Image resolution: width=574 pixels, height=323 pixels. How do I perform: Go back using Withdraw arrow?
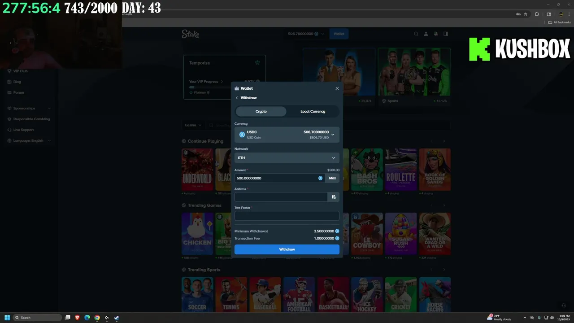[x=237, y=98]
